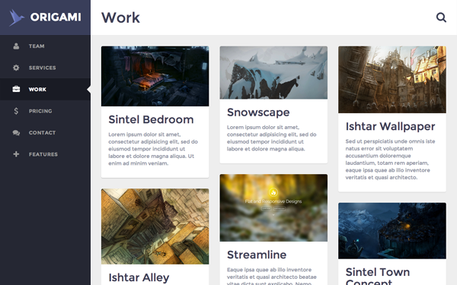
Task: Open the Services menu item
Action: tap(45, 68)
